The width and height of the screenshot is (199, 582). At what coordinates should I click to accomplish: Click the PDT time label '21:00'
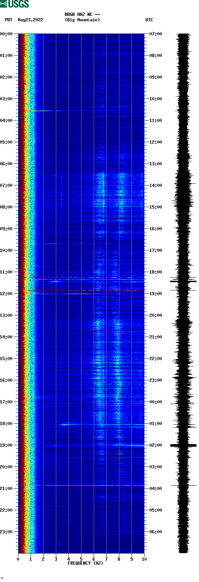tap(6, 489)
